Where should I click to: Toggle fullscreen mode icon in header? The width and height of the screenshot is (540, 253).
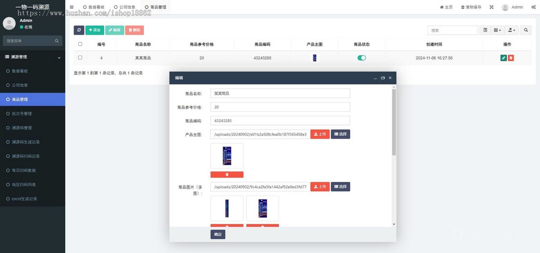[491, 7]
